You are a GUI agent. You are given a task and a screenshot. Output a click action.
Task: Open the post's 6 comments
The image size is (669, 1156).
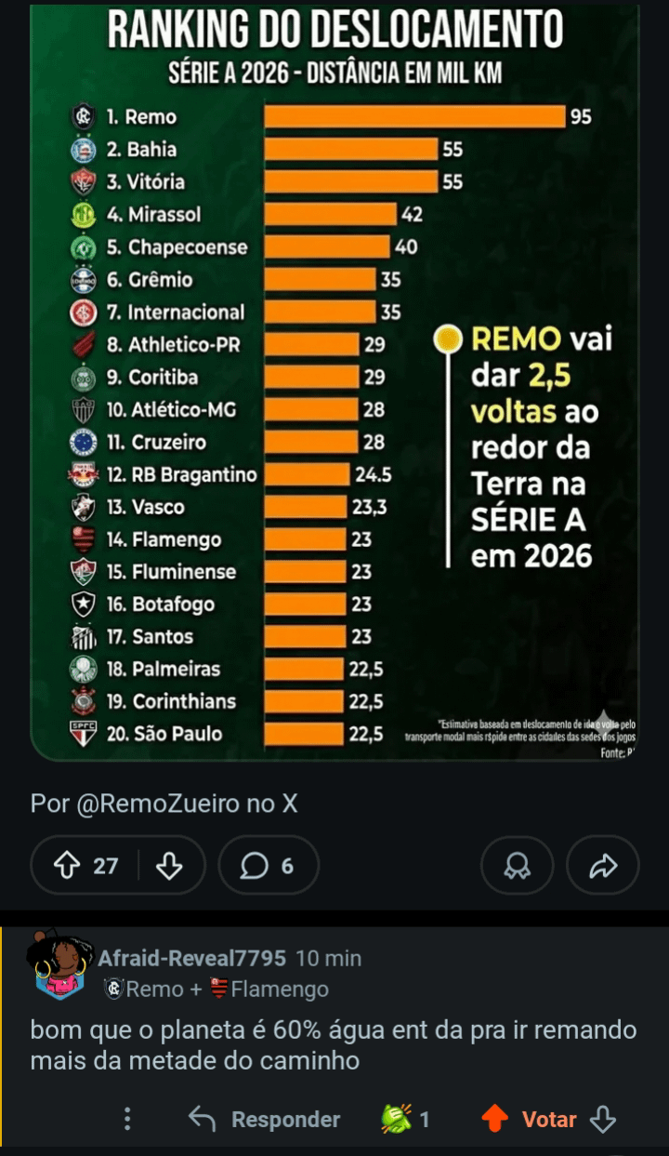[268, 866]
